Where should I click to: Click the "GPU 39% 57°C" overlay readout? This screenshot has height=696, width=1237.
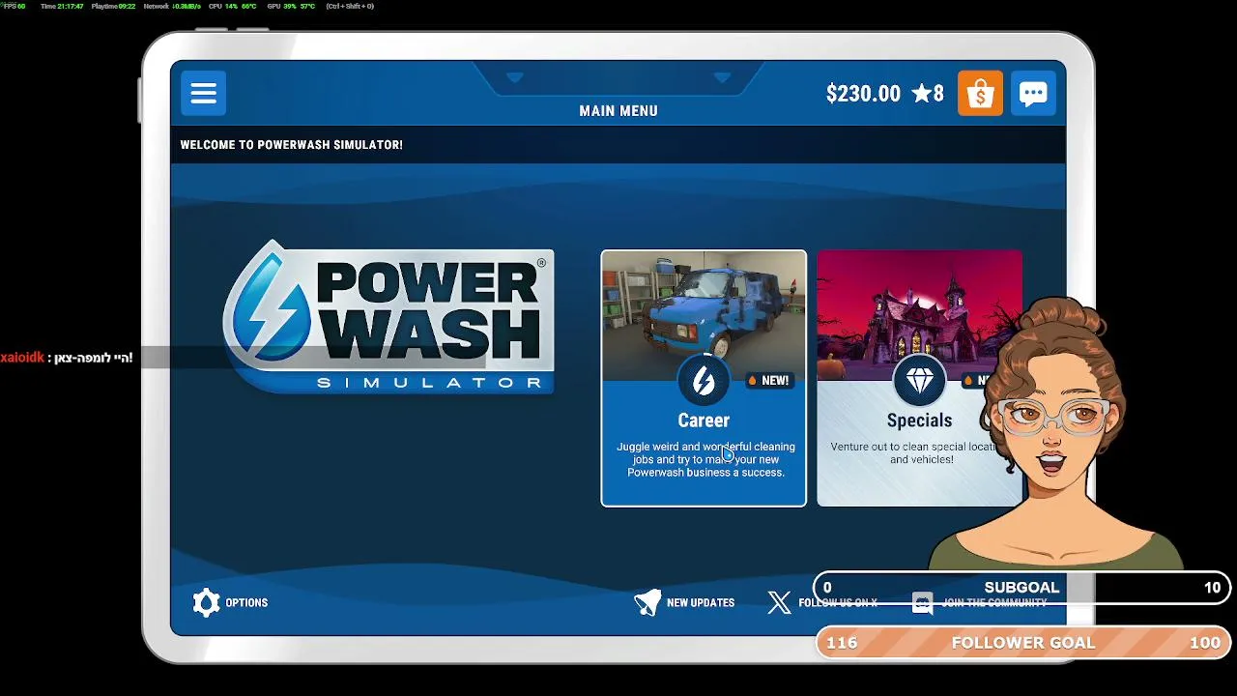tap(291, 6)
